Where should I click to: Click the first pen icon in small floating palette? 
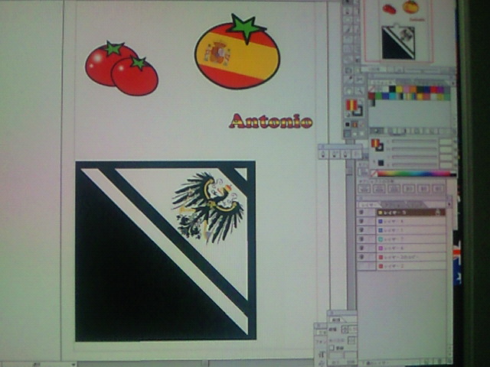point(324,154)
